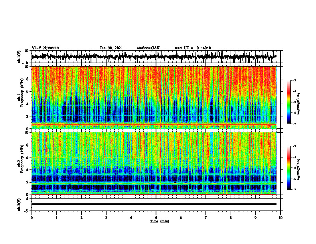The height and width of the screenshot is (244, 316).
Task: Click the "Time (min)" x-axis title
Action: (x=160, y=221)
